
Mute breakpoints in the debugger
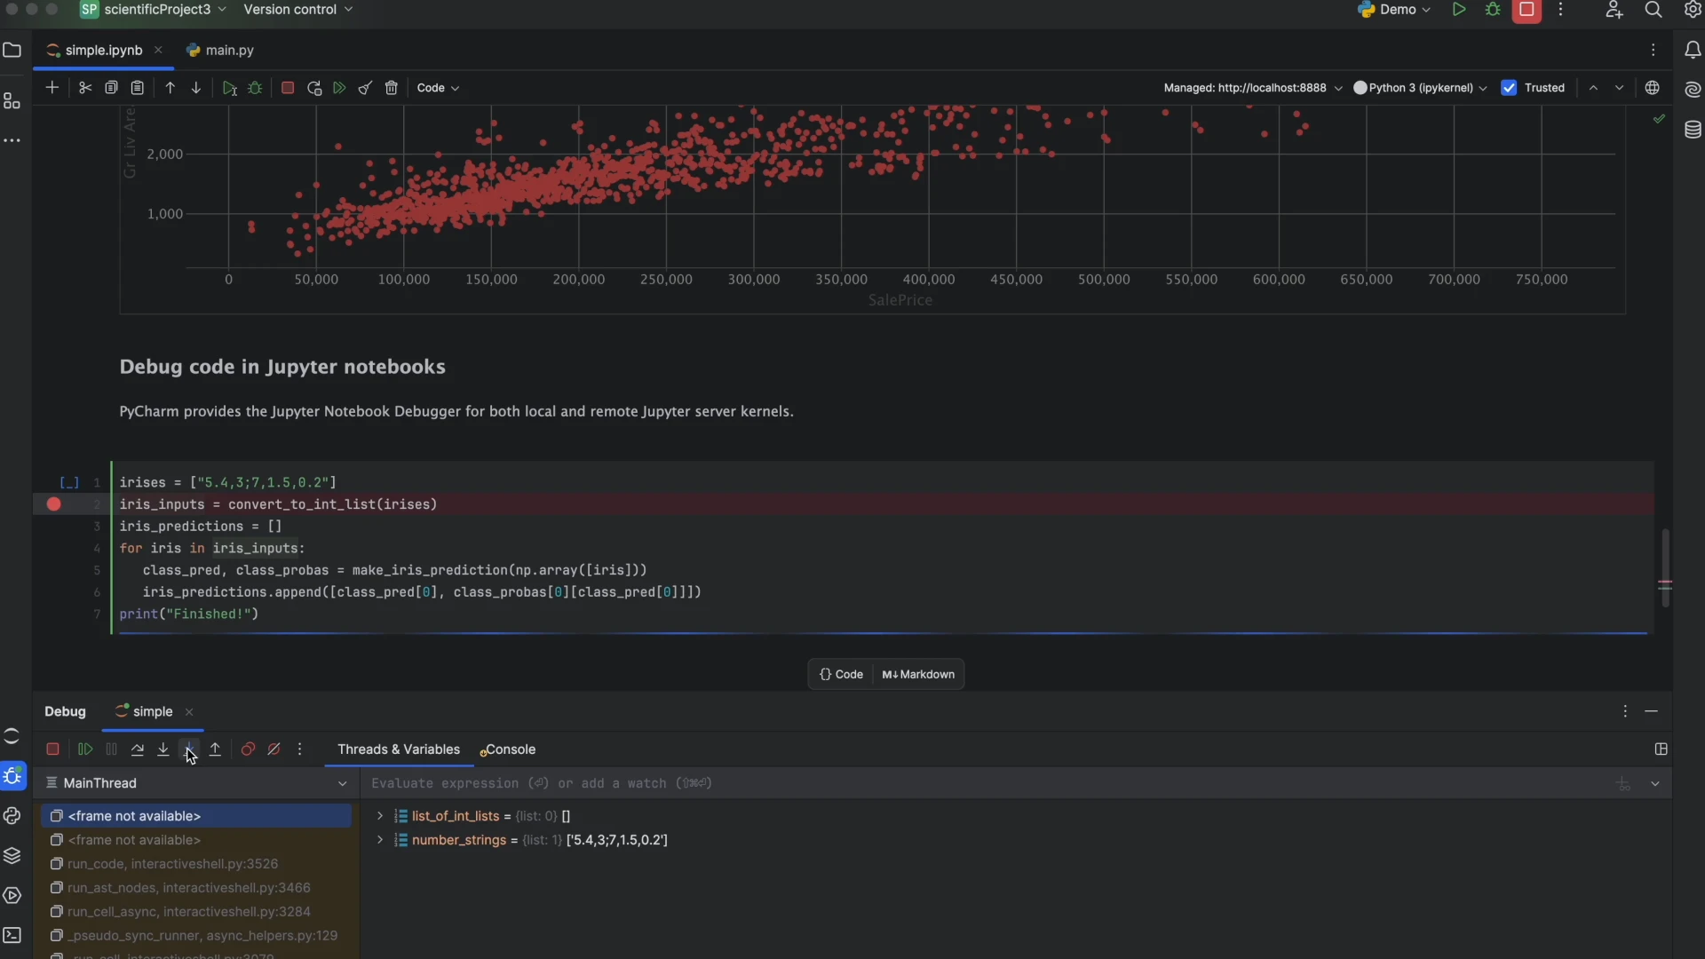[x=274, y=749]
